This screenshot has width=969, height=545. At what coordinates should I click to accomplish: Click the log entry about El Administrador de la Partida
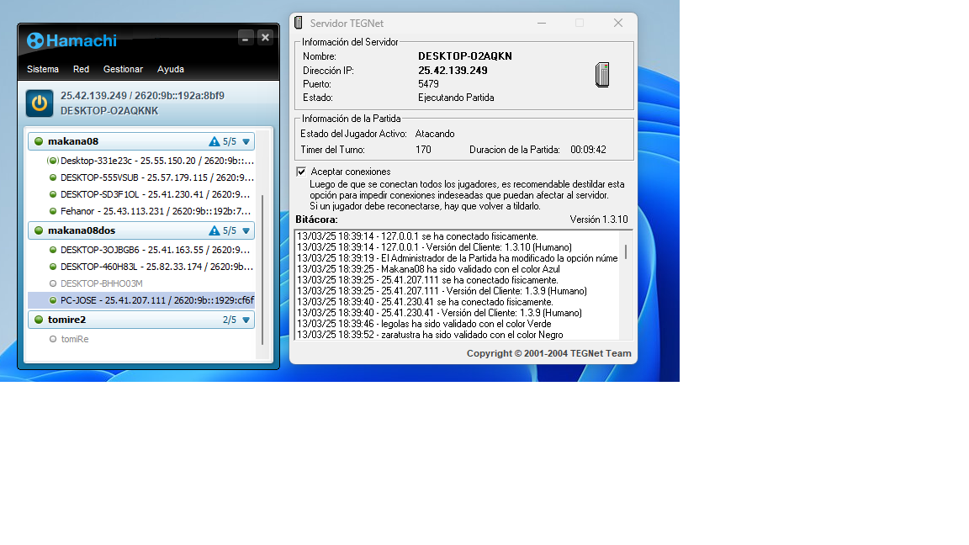(x=458, y=258)
